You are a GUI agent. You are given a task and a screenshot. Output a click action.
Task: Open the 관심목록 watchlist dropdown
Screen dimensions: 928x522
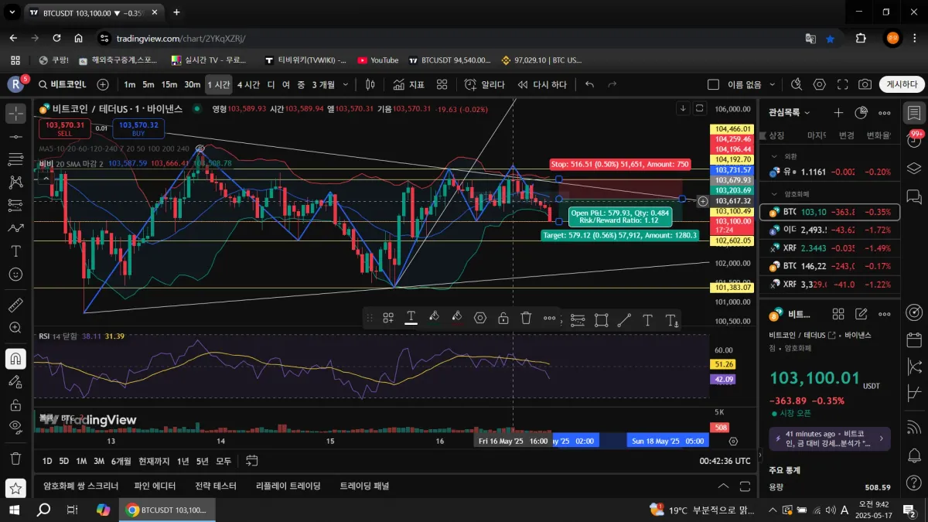pyautogui.click(x=790, y=113)
